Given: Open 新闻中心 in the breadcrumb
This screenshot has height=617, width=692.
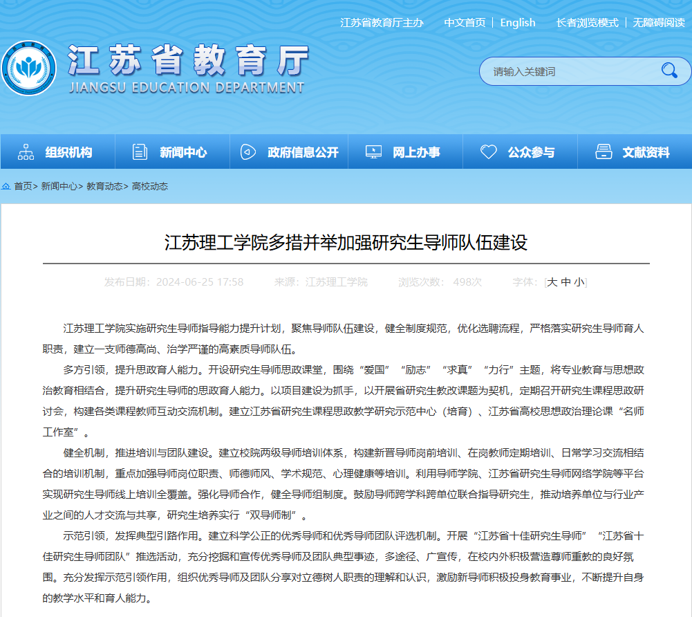Looking at the screenshot, I should click(59, 186).
